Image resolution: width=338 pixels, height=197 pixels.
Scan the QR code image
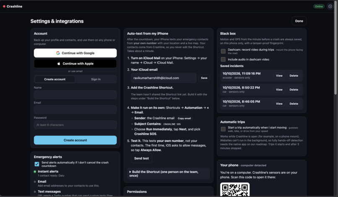tap(235, 189)
